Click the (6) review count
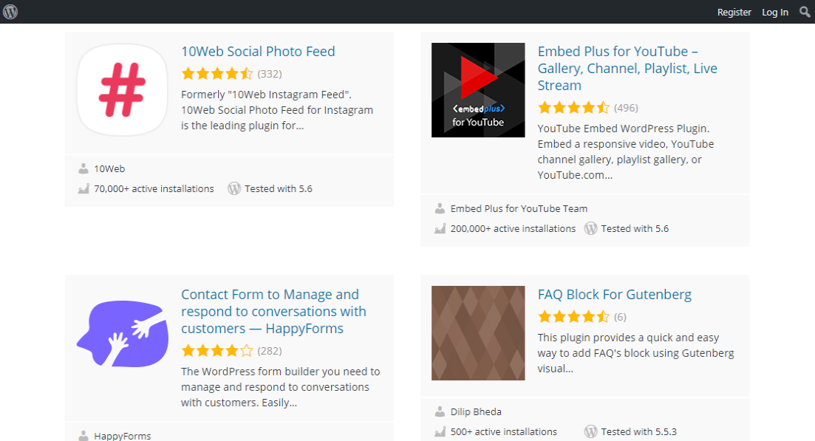The image size is (815, 441). [x=620, y=317]
